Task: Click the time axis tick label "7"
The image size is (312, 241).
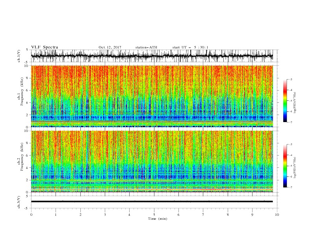Action: point(203,215)
